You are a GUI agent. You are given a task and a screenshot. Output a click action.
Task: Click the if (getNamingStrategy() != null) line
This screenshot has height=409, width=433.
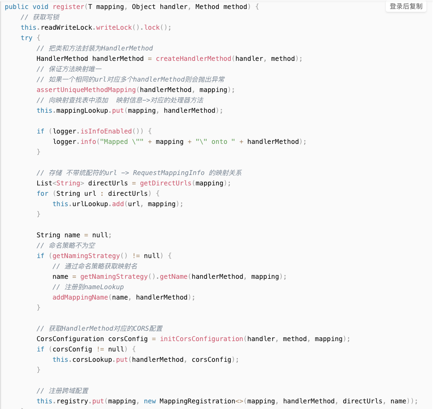104,256
